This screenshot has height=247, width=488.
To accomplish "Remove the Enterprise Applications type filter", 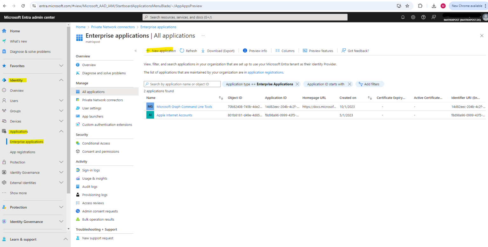I will [297, 84].
